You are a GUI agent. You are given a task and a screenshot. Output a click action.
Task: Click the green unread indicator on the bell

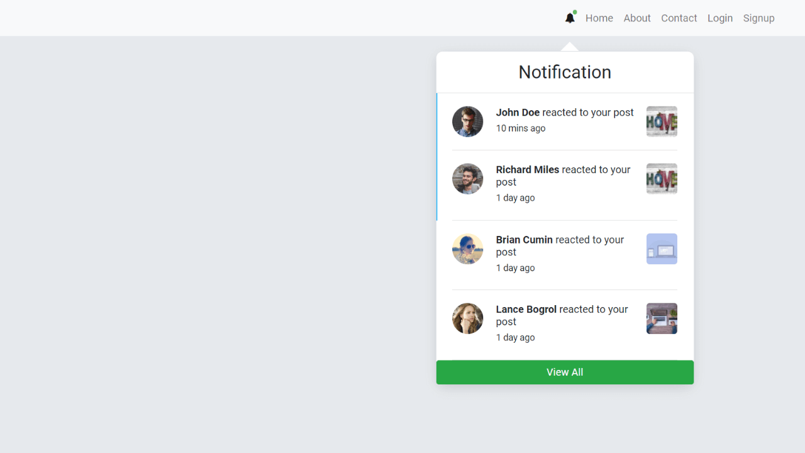pyautogui.click(x=574, y=11)
